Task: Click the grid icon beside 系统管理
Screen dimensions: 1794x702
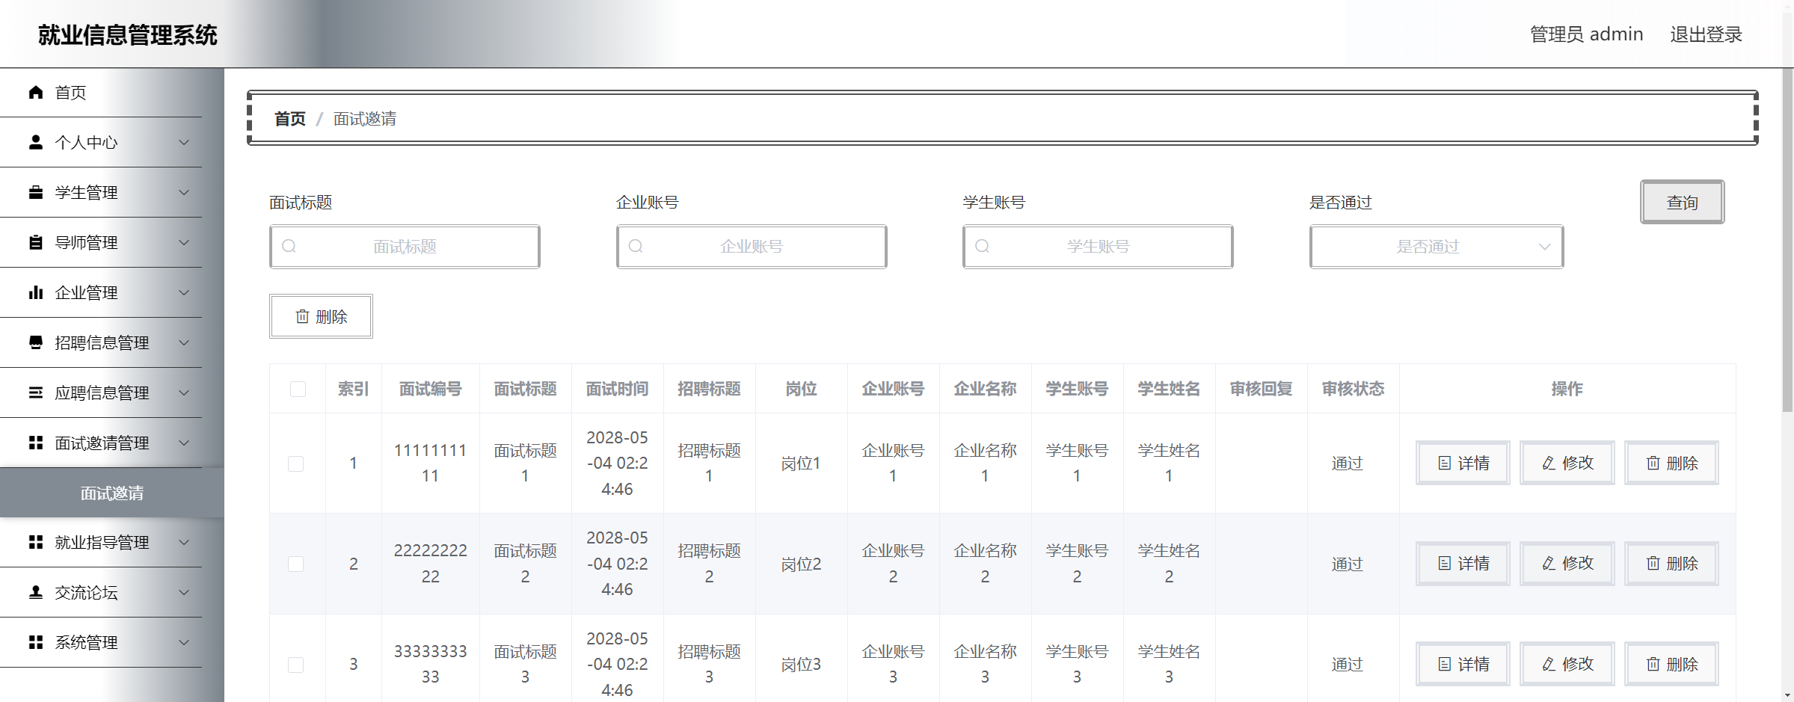Action: (35, 642)
